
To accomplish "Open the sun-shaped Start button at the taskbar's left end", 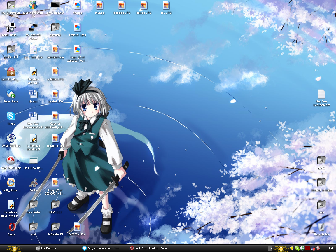I will click(x=14, y=249).
